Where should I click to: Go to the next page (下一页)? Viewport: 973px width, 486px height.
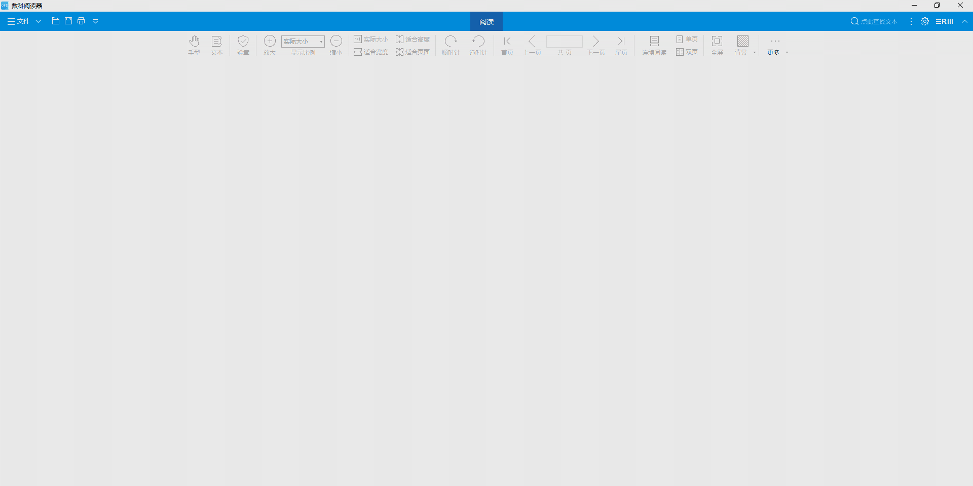pos(596,45)
